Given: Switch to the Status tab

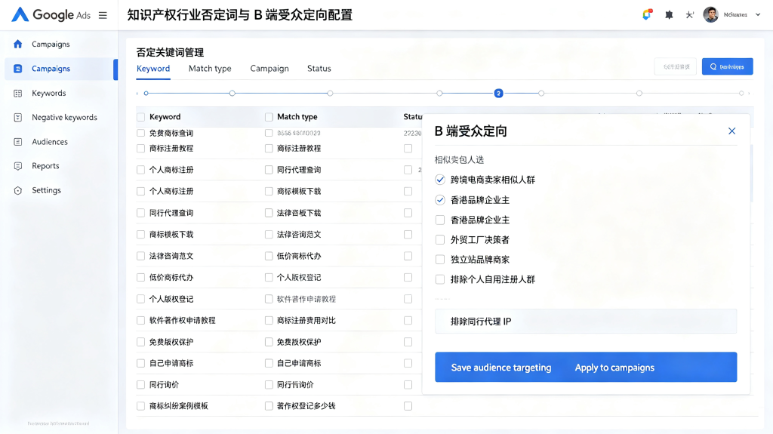Looking at the screenshot, I should (x=319, y=69).
